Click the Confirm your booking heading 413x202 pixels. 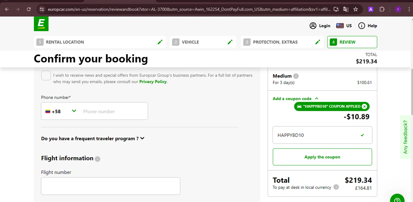(x=91, y=59)
